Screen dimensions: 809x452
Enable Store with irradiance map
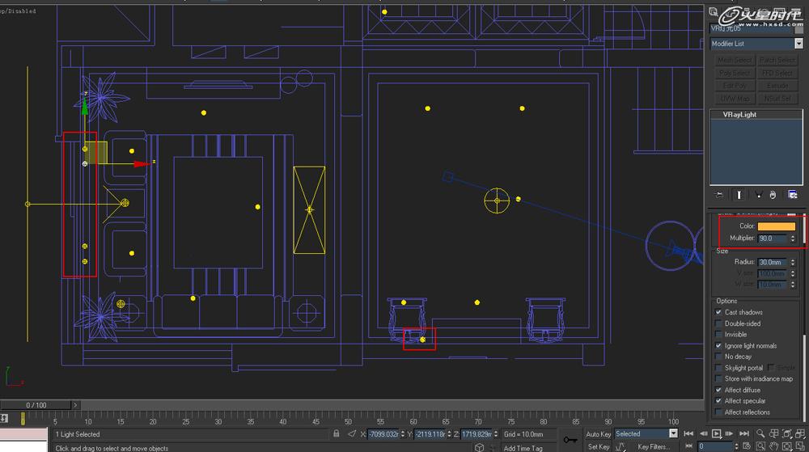click(718, 378)
